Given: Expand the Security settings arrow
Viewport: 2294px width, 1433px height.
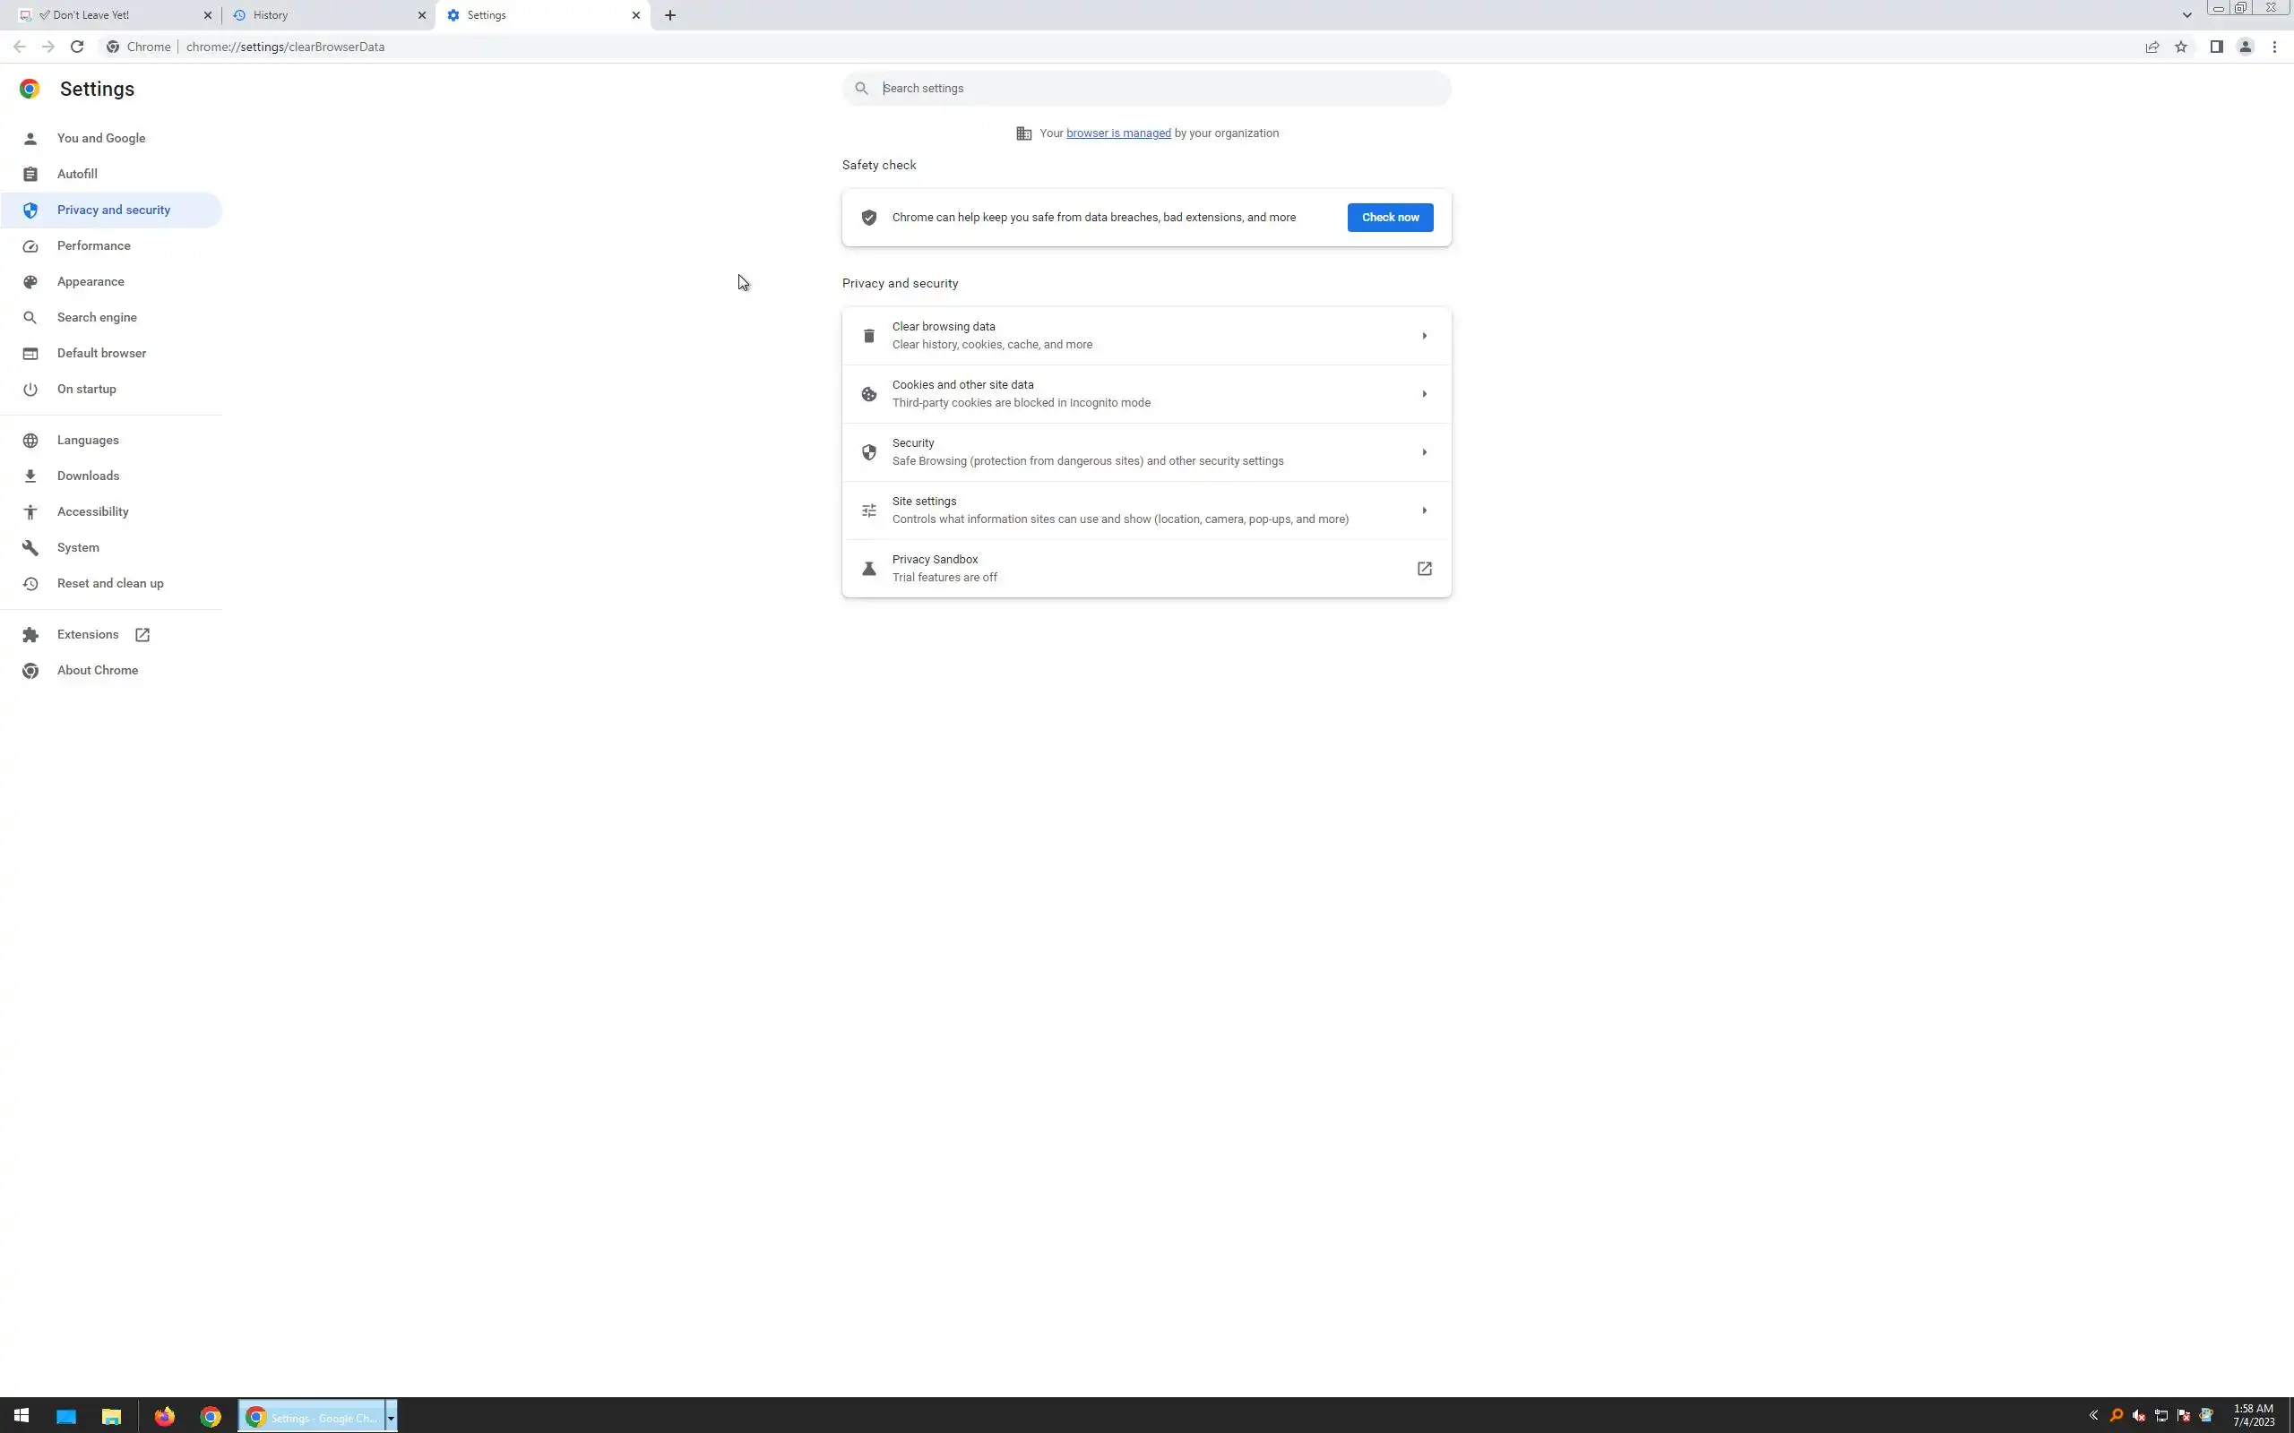Looking at the screenshot, I should click(x=1424, y=452).
